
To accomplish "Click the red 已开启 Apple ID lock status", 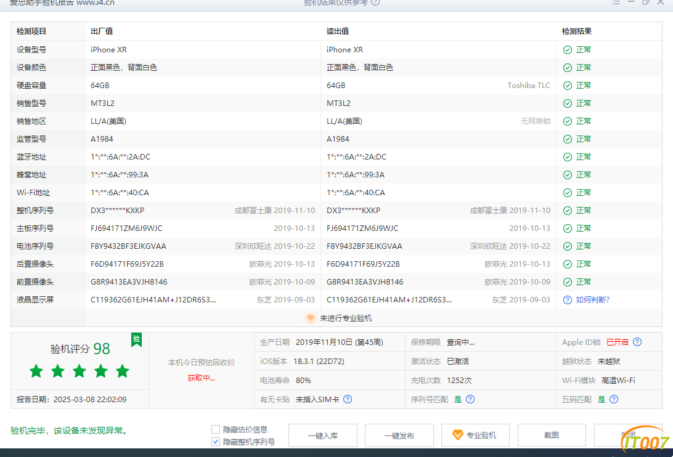I will point(617,342).
